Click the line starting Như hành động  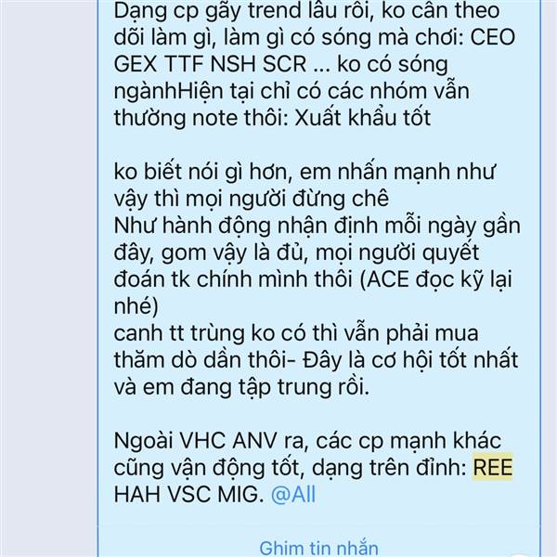tap(317, 226)
